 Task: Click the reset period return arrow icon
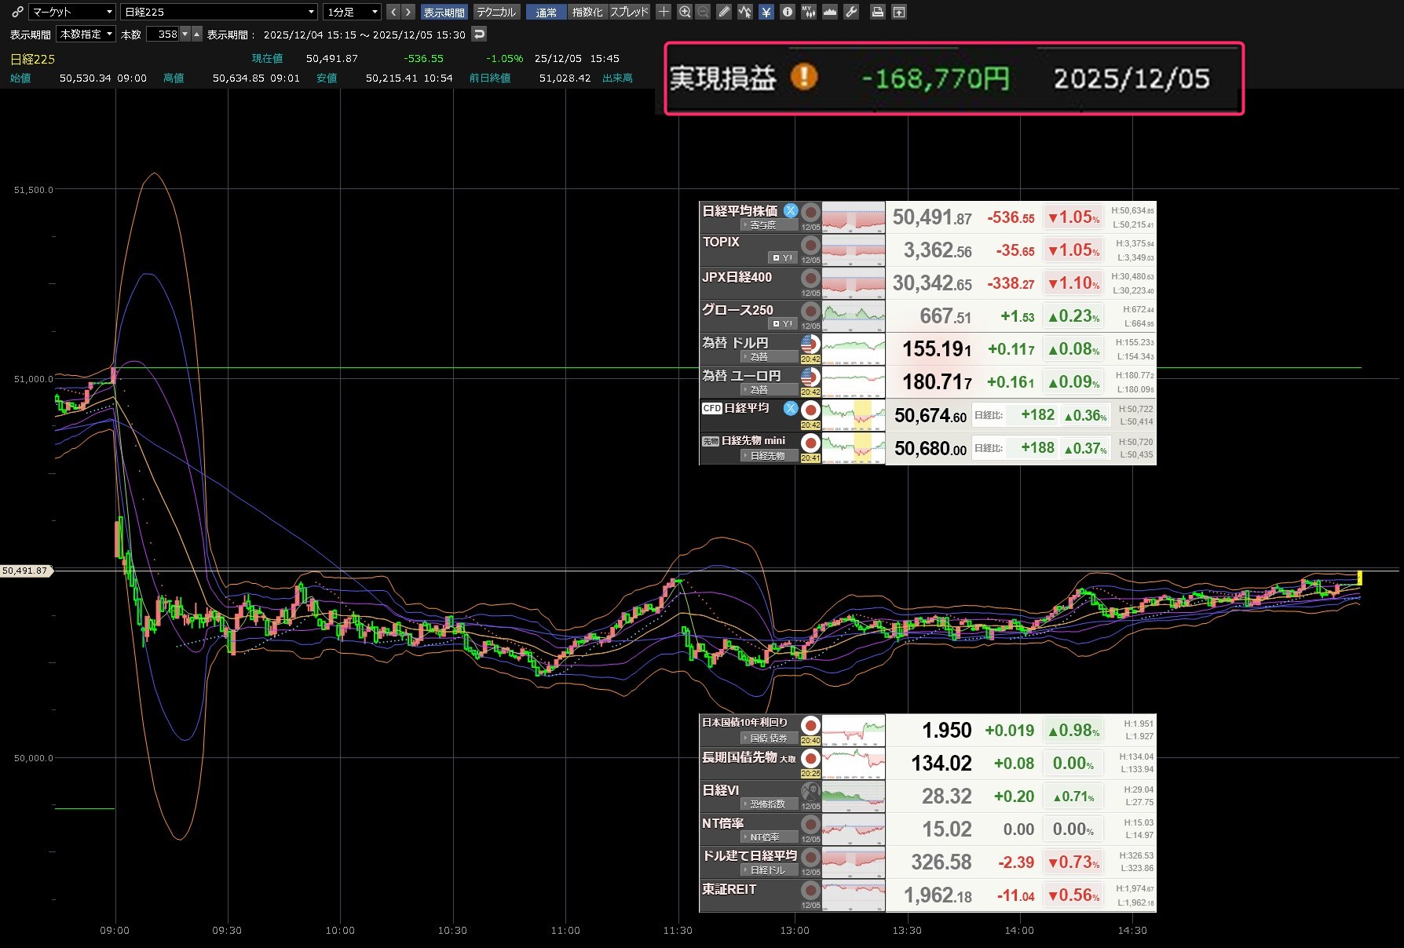479,34
